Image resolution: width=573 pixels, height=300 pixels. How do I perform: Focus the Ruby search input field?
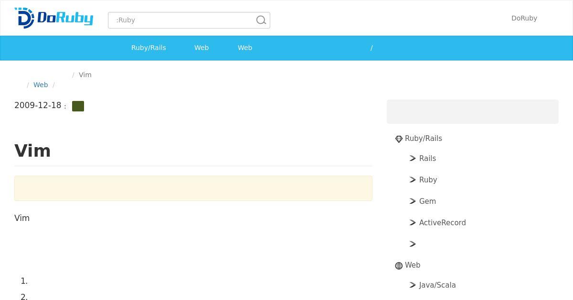pos(189,20)
